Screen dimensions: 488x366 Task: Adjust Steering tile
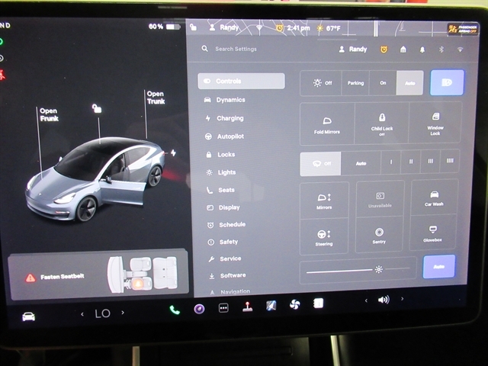point(323,237)
